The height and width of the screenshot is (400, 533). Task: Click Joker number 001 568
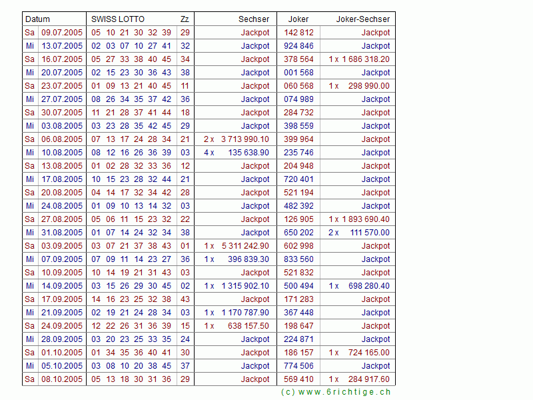point(298,73)
